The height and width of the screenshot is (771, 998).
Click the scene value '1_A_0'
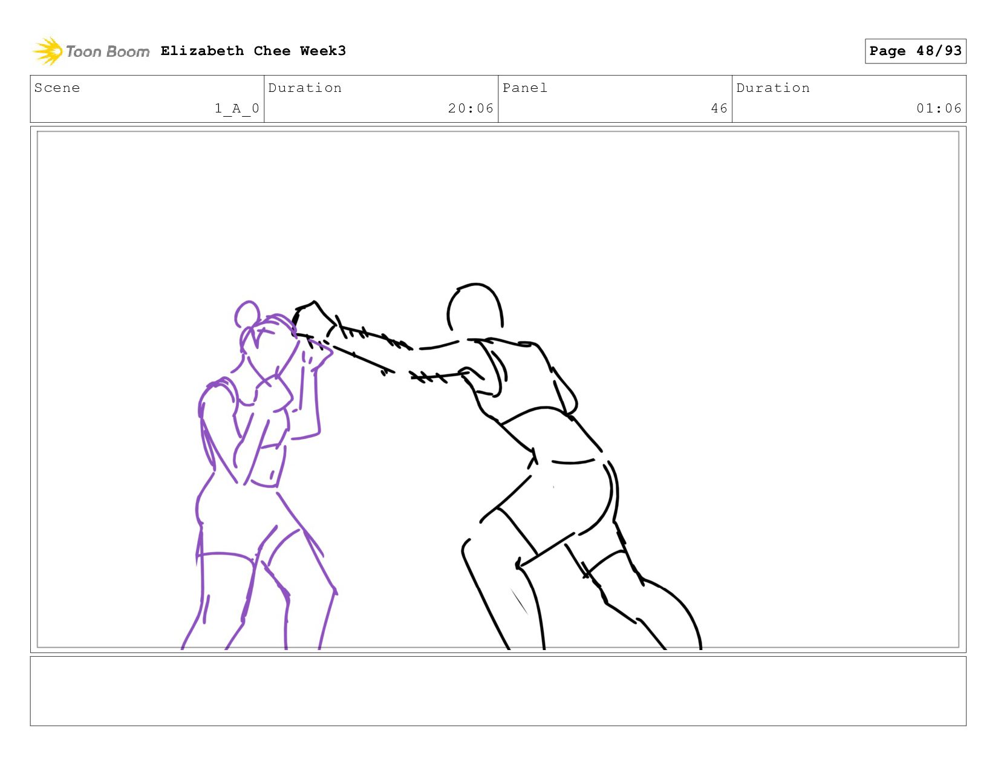click(237, 108)
